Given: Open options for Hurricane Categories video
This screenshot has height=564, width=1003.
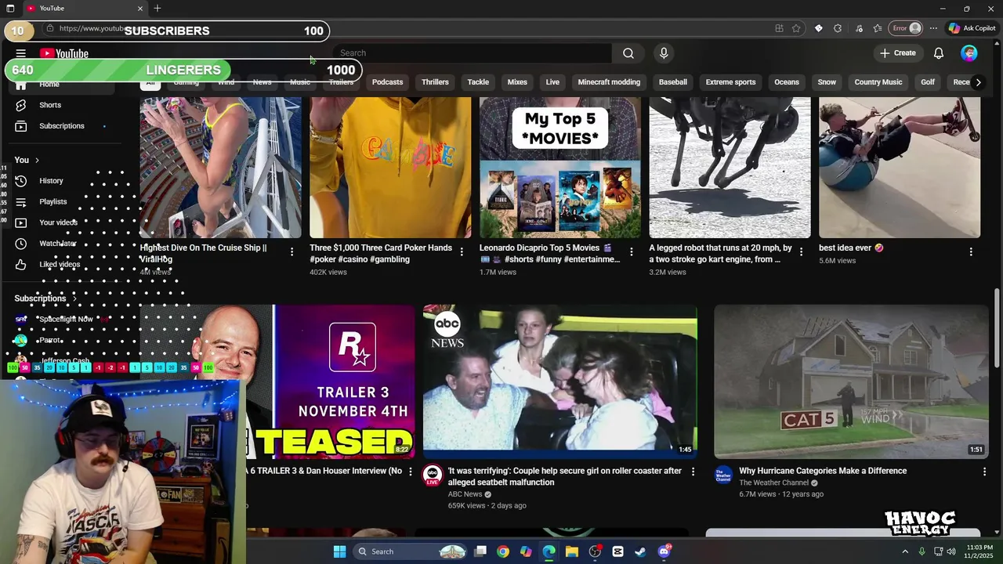Looking at the screenshot, I should (984, 472).
